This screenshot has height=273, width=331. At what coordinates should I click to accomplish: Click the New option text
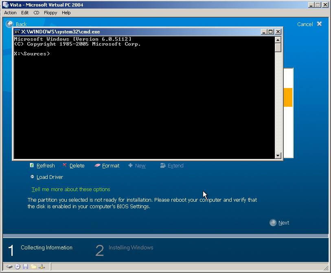[x=140, y=166]
